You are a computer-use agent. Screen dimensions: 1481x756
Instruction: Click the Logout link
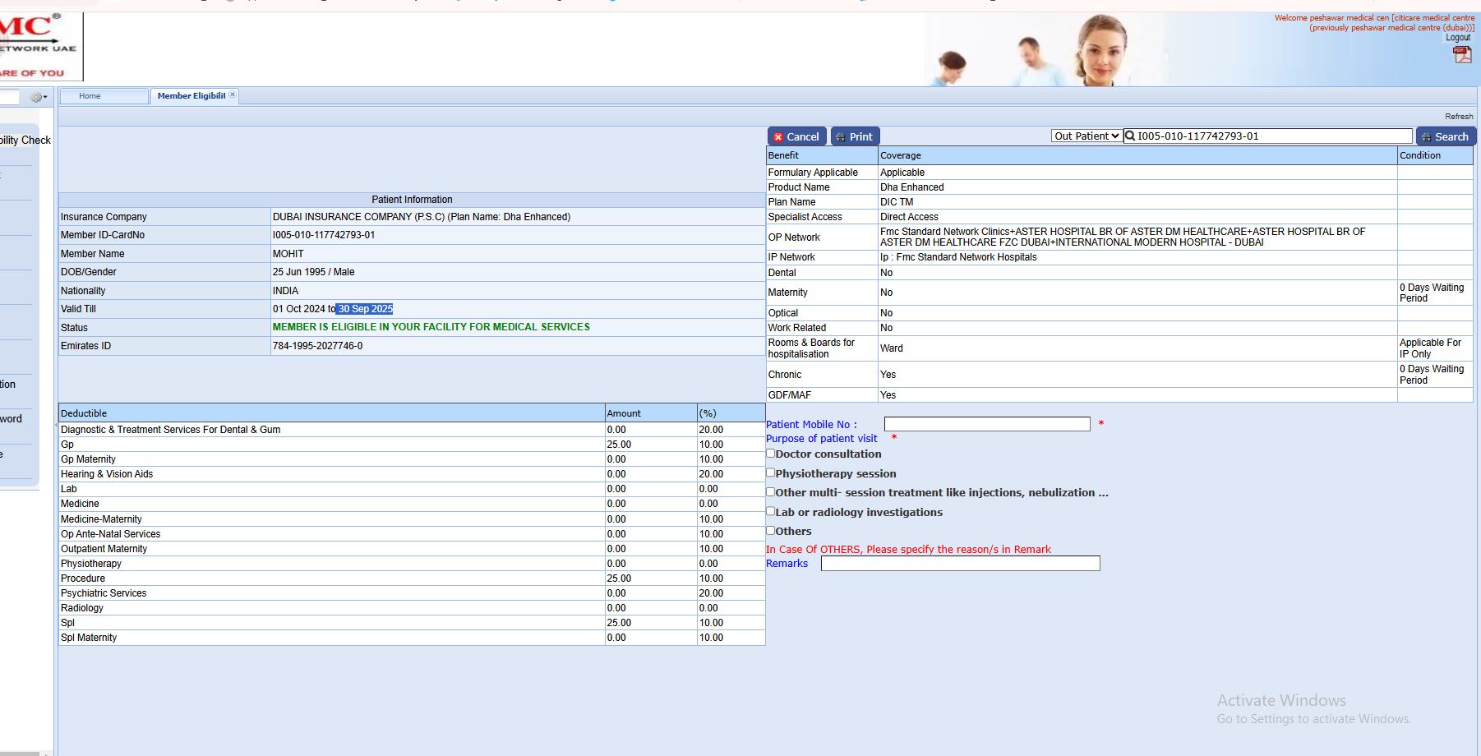1457,38
